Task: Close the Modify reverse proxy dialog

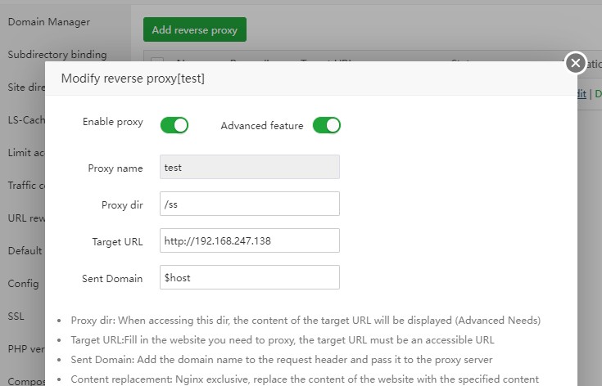Action: [576, 63]
